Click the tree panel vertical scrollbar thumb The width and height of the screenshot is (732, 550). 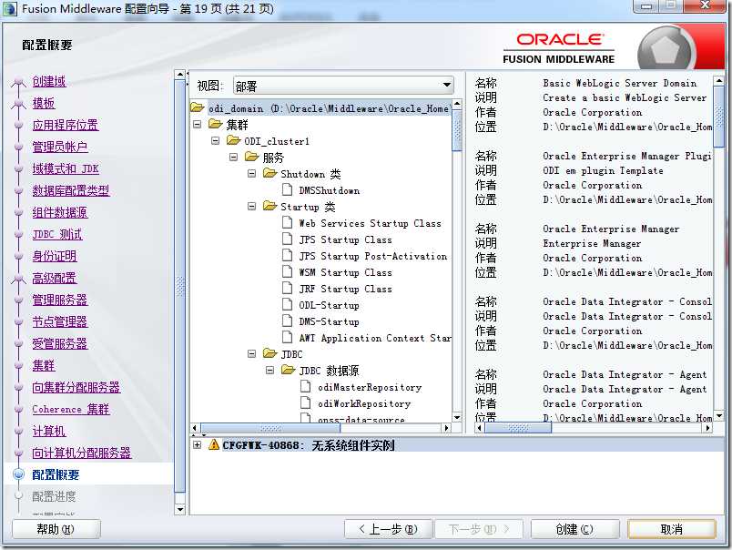[457, 130]
